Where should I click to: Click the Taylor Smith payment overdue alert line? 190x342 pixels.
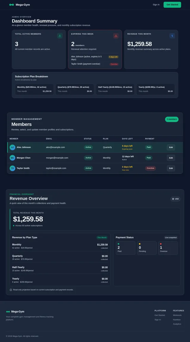(x=85, y=64)
